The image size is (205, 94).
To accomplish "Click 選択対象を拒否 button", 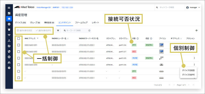I will tap(24, 30).
